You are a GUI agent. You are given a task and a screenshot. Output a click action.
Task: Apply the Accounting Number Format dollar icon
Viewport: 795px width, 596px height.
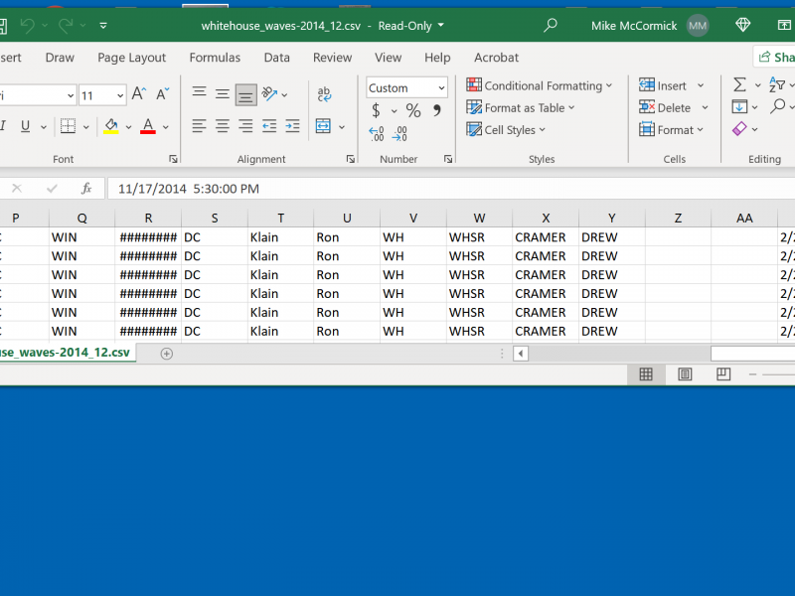click(x=377, y=111)
